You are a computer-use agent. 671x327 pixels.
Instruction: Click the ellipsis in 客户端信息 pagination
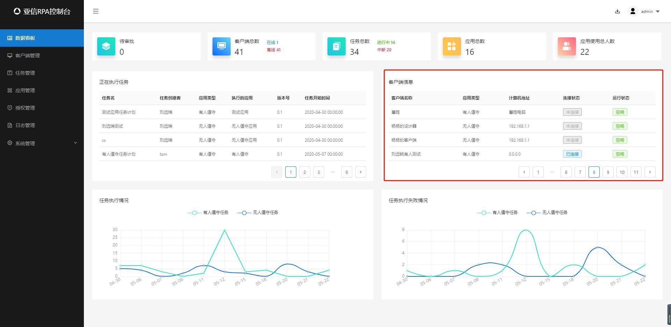click(552, 172)
